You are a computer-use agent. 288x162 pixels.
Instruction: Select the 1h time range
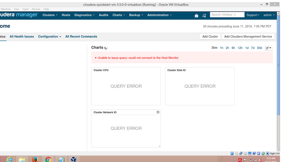pos(221,48)
